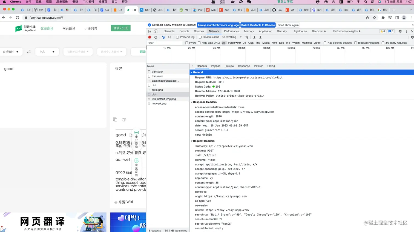Screen dimensions: 414x232
Task: Open the Response tab
Action: (244, 66)
